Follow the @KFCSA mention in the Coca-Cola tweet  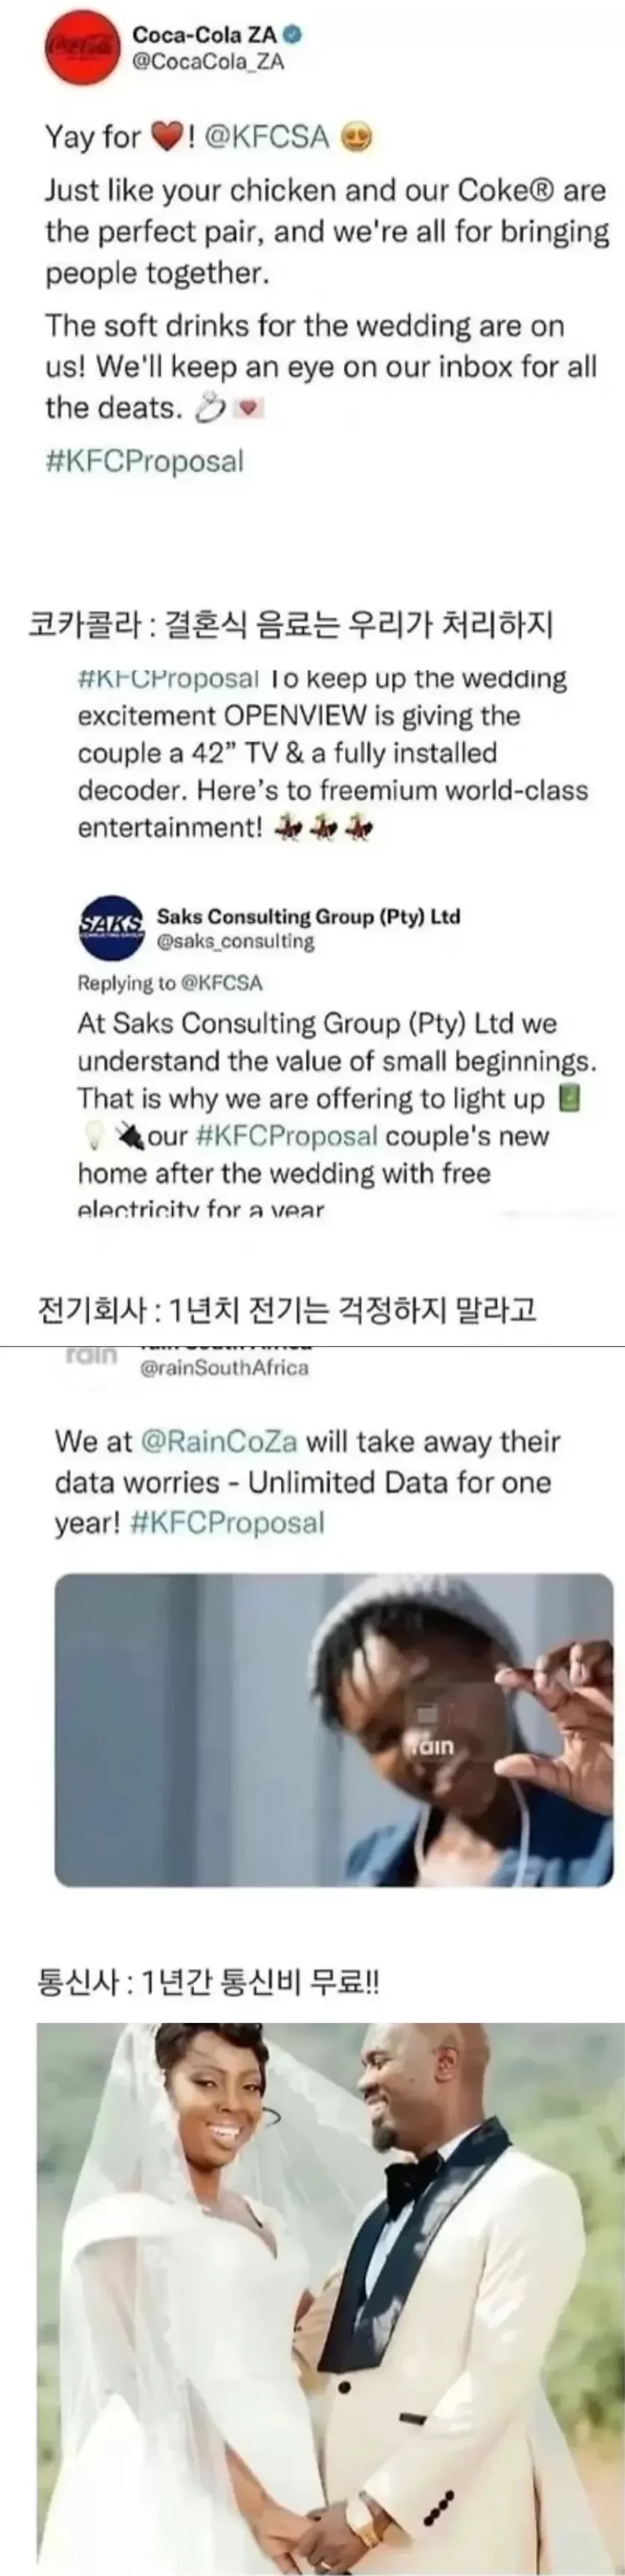tap(266, 137)
